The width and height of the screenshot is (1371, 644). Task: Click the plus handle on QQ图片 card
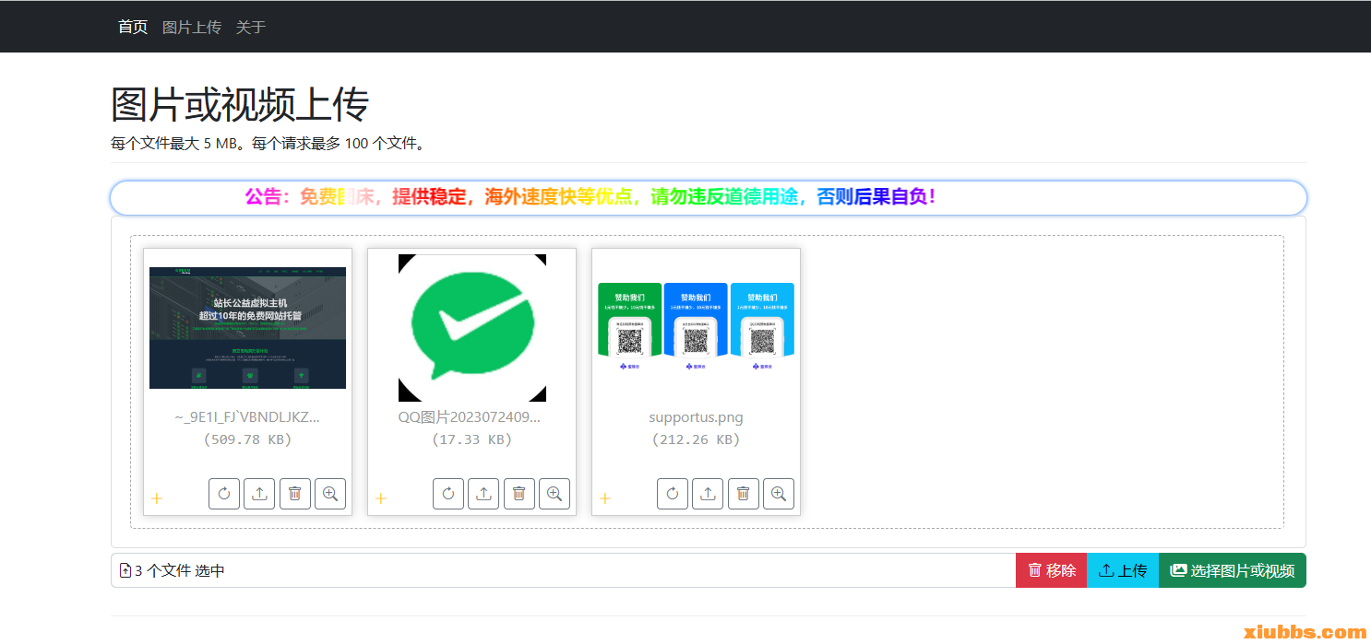pos(381,498)
